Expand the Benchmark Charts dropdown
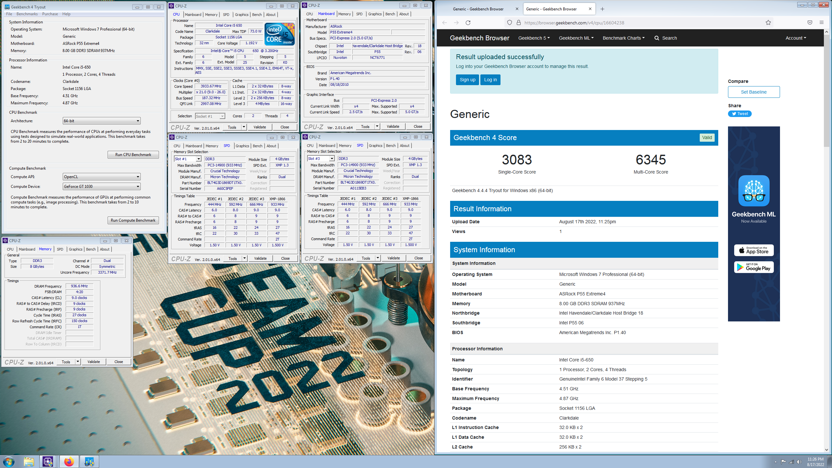Viewport: 832px width, 468px height. (x=624, y=38)
